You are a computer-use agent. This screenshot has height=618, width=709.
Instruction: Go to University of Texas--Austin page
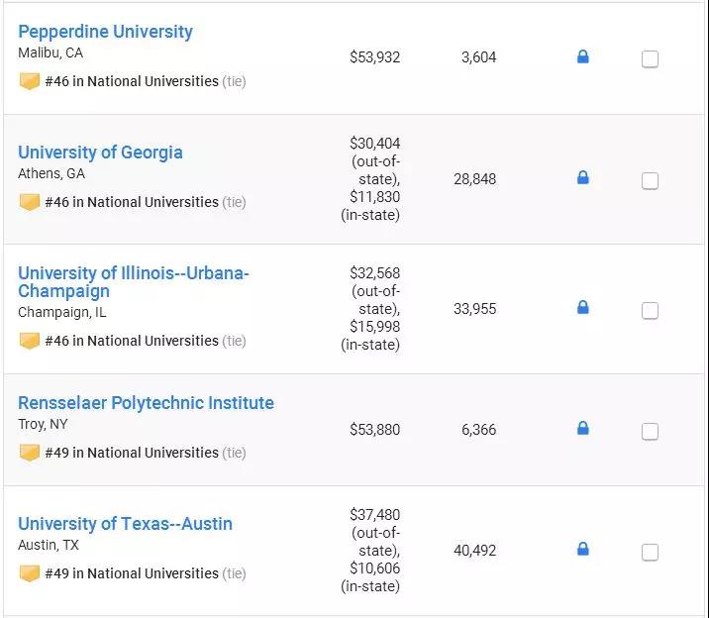[125, 524]
